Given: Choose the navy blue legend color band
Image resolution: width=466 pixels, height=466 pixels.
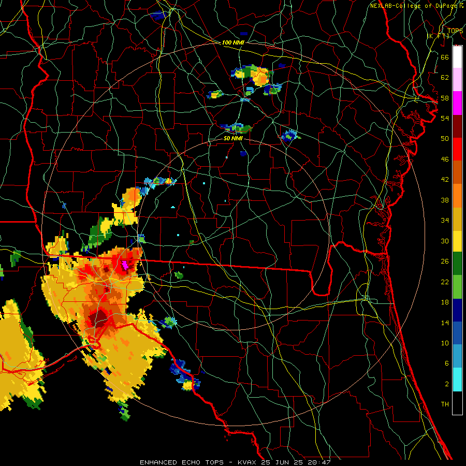Looking at the screenshot, I should tap(457, 310).
